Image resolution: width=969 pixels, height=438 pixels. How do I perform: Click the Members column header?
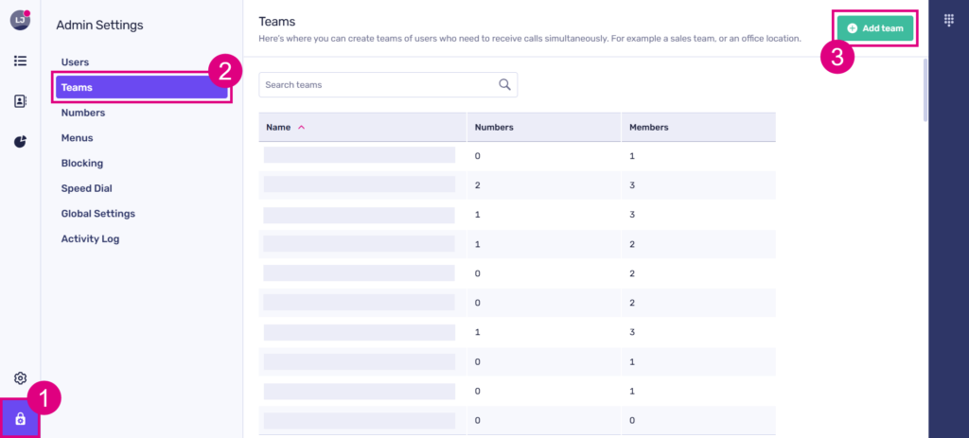[x=649, y=127]
